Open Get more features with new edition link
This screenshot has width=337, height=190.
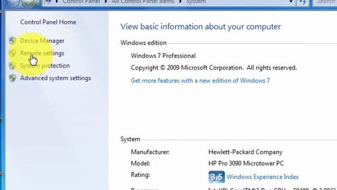[x=200, y=81]
